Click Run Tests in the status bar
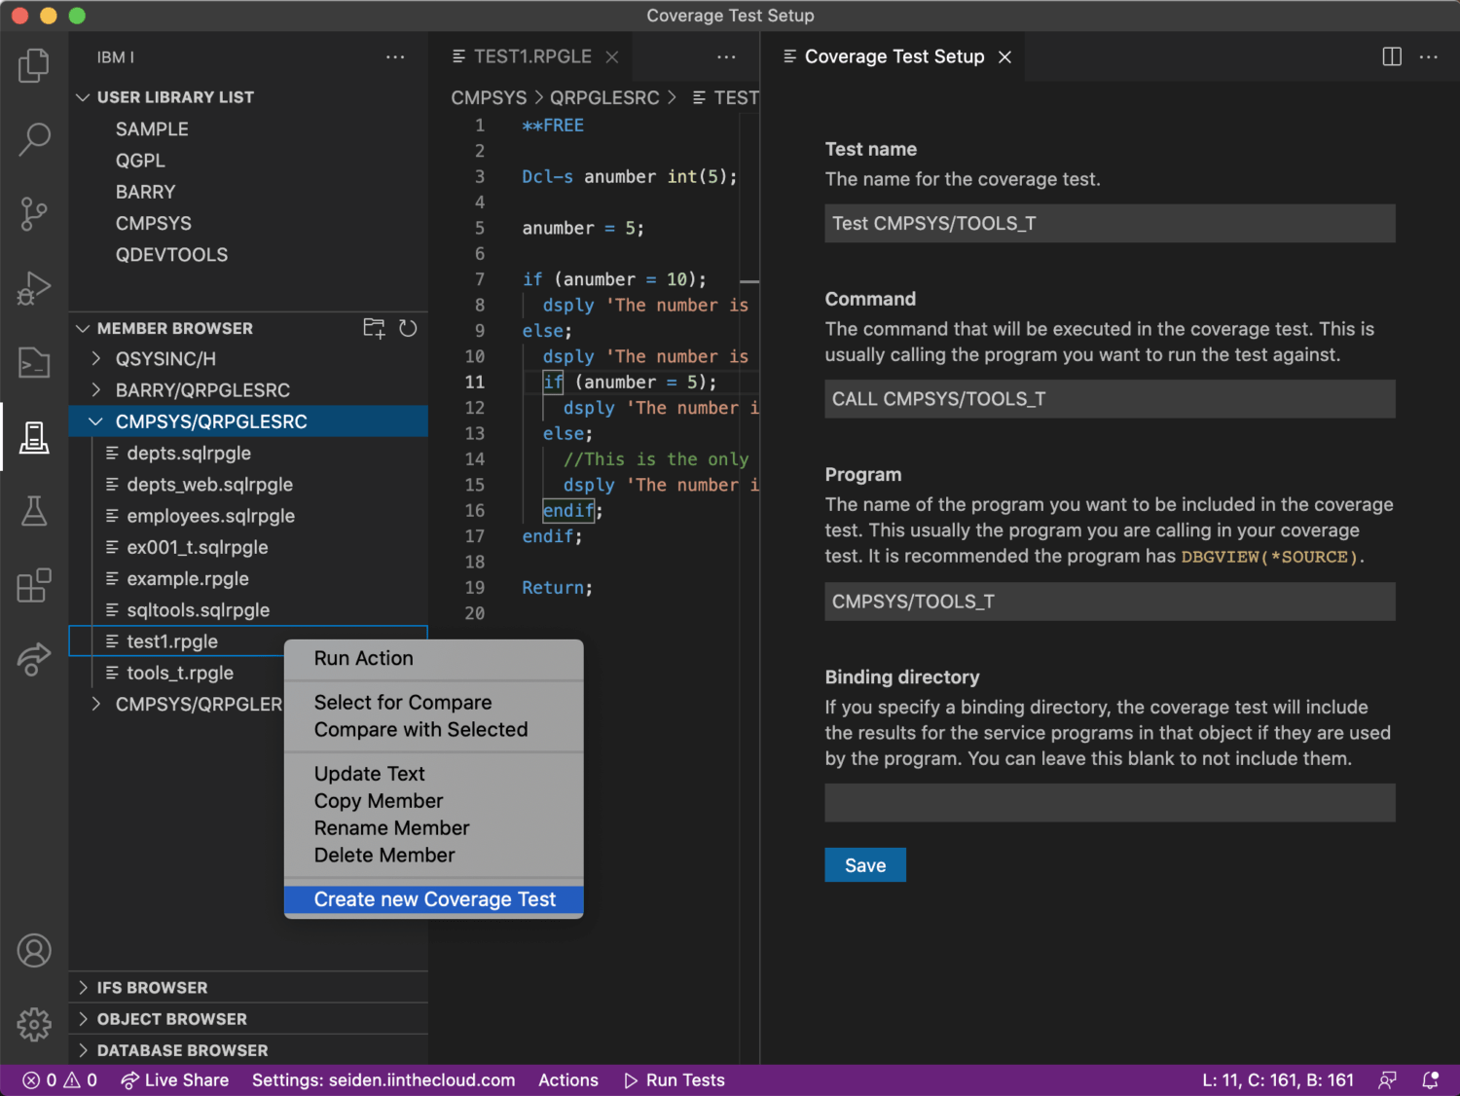This screenshot has width=1460, height=1096. pyautogui.click(x=675, y=1079)
